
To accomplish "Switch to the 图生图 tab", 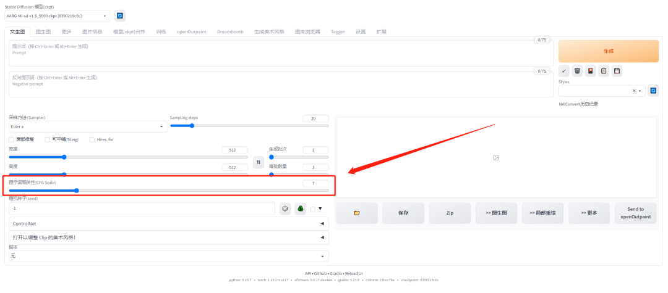I will pos(43,31).
